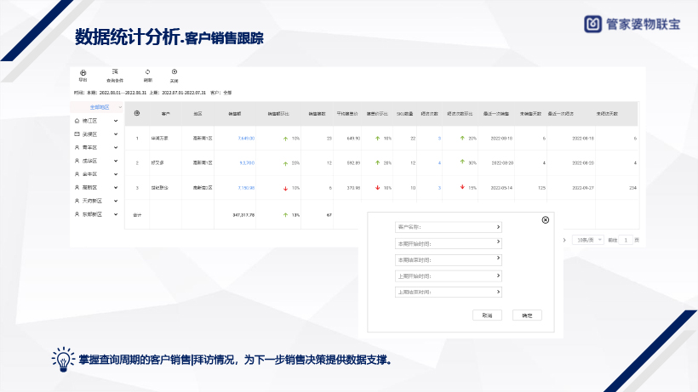Open the 查询条件 query filter icon
Image resolution: width=698 pixels, height=392 pixels.
[x=115, y=72]
